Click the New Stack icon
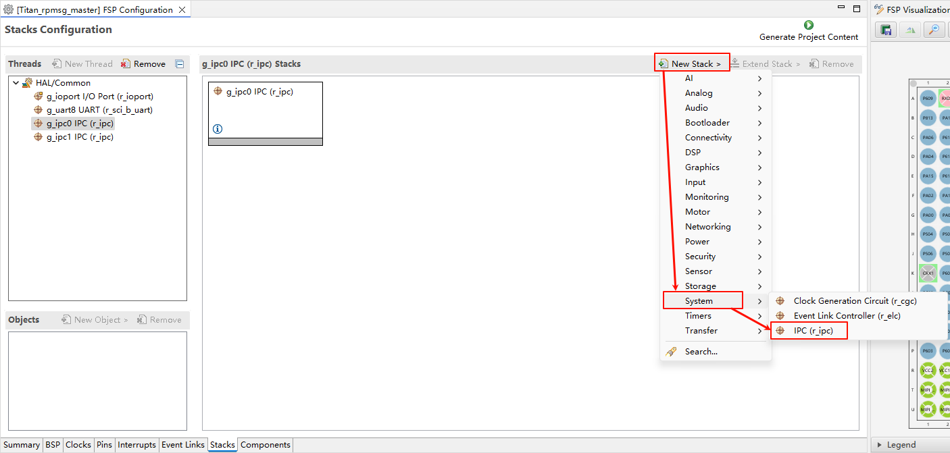Screen dimensions: 950x453 click(664, 64)
